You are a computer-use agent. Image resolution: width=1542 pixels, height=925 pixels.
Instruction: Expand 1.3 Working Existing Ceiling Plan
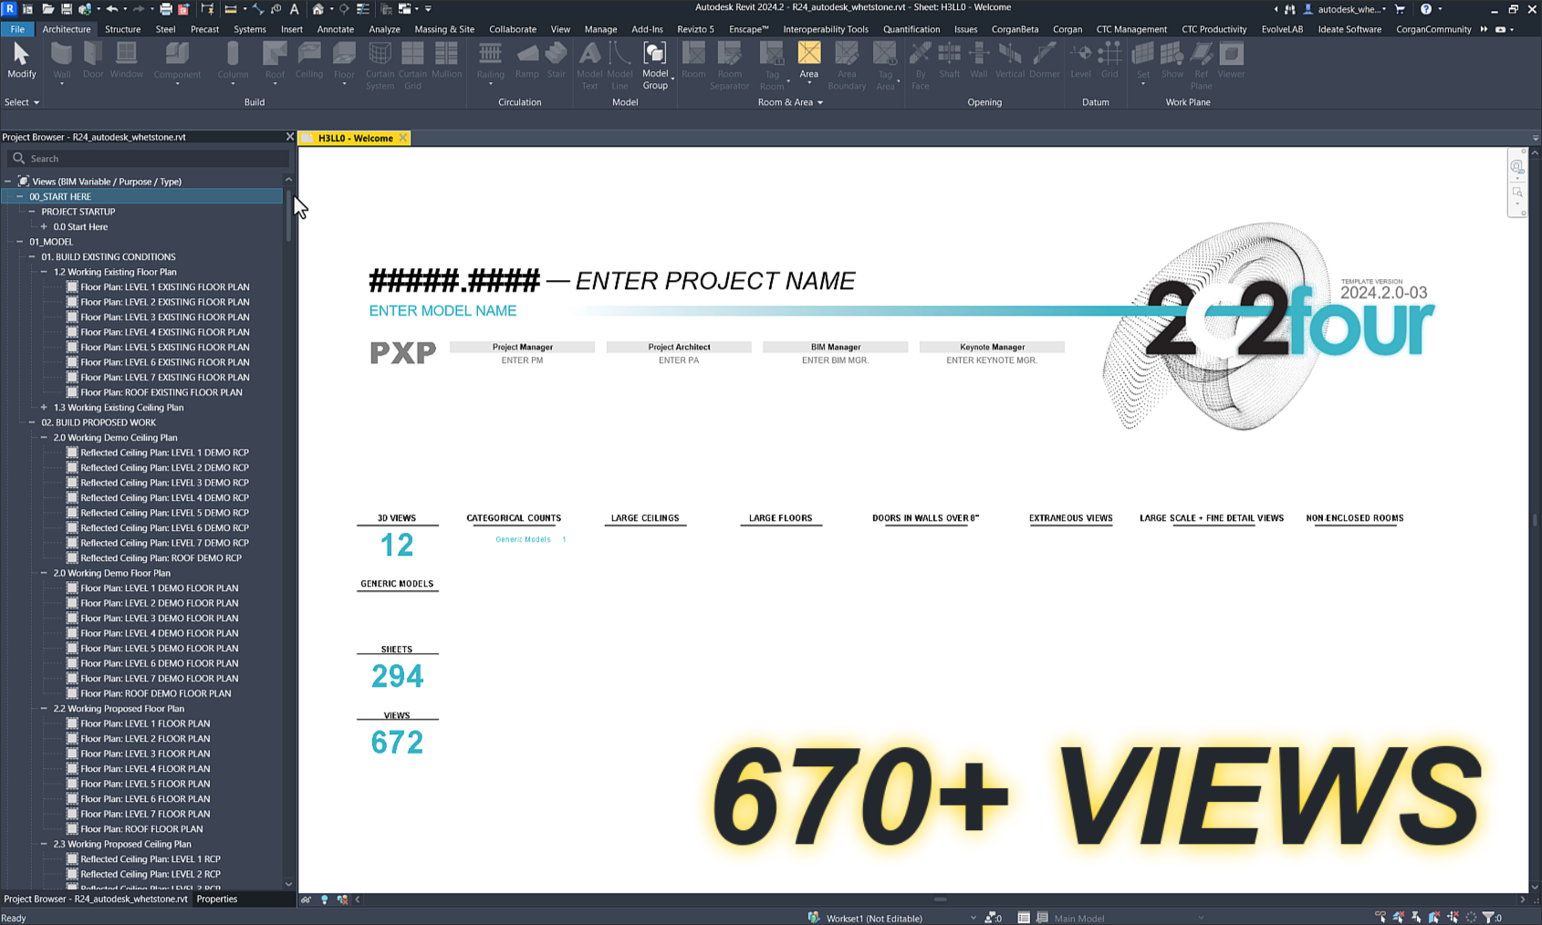pyautogui.click(x=44, y=407)
